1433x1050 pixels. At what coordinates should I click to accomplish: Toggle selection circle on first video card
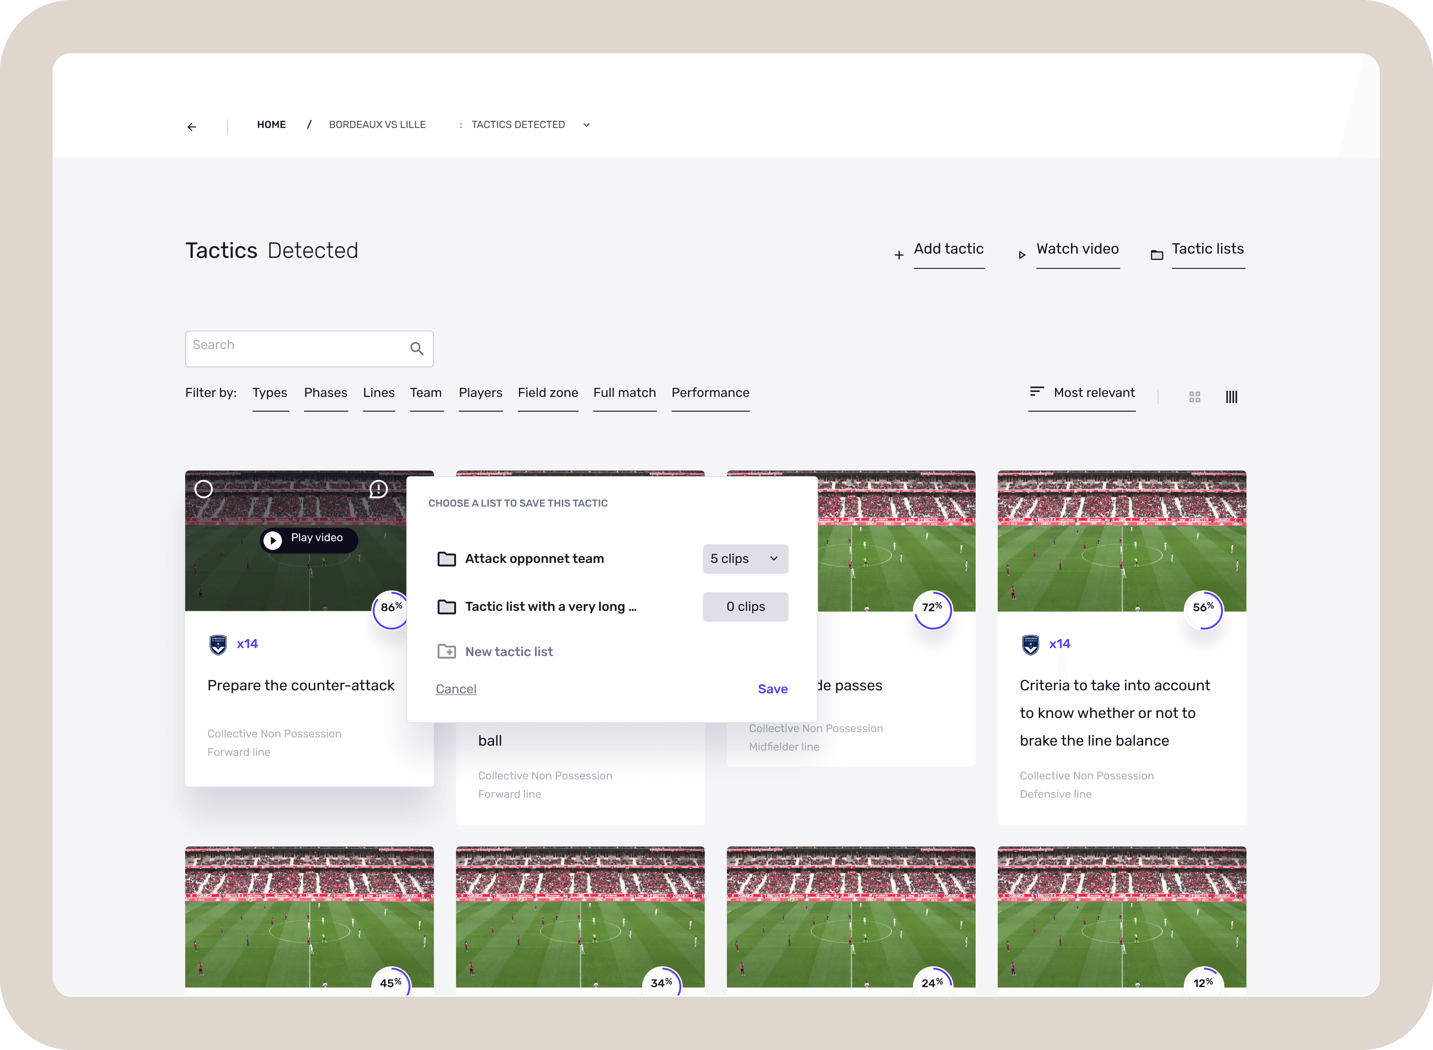pyautogui.click(x=203, y=489)
